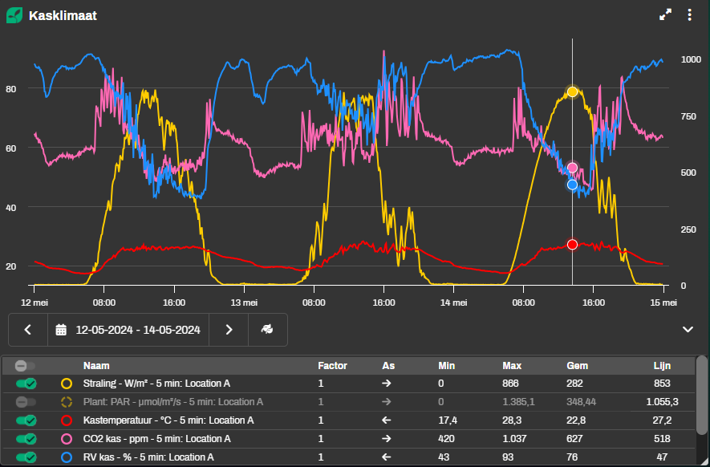Open the date range picker 12-05-2024 - 14-05-2024
Image resolution: width=710 pixels, height=467 pixels.
point(128,330)
